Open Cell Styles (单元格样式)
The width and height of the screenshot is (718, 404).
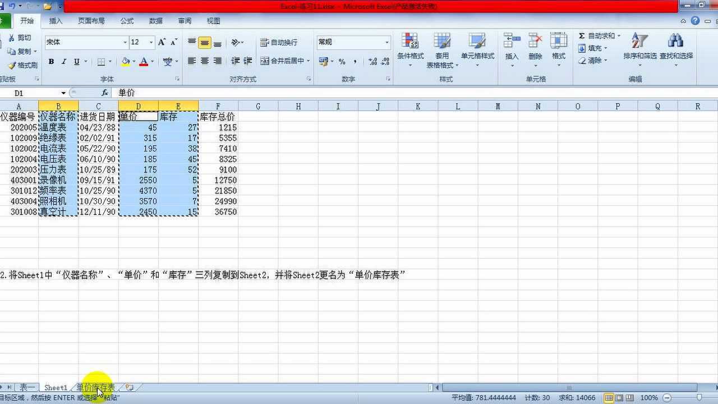[477, 50]
